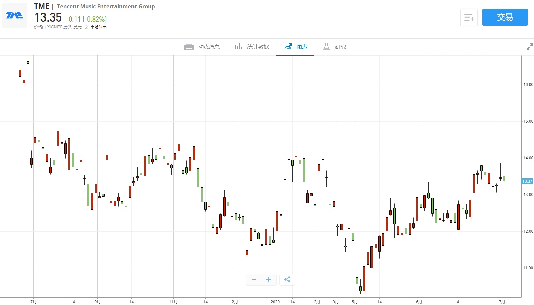This screenshot has height=305, width=534.
Task: Share the chart
Action: (x=287, y=280)
